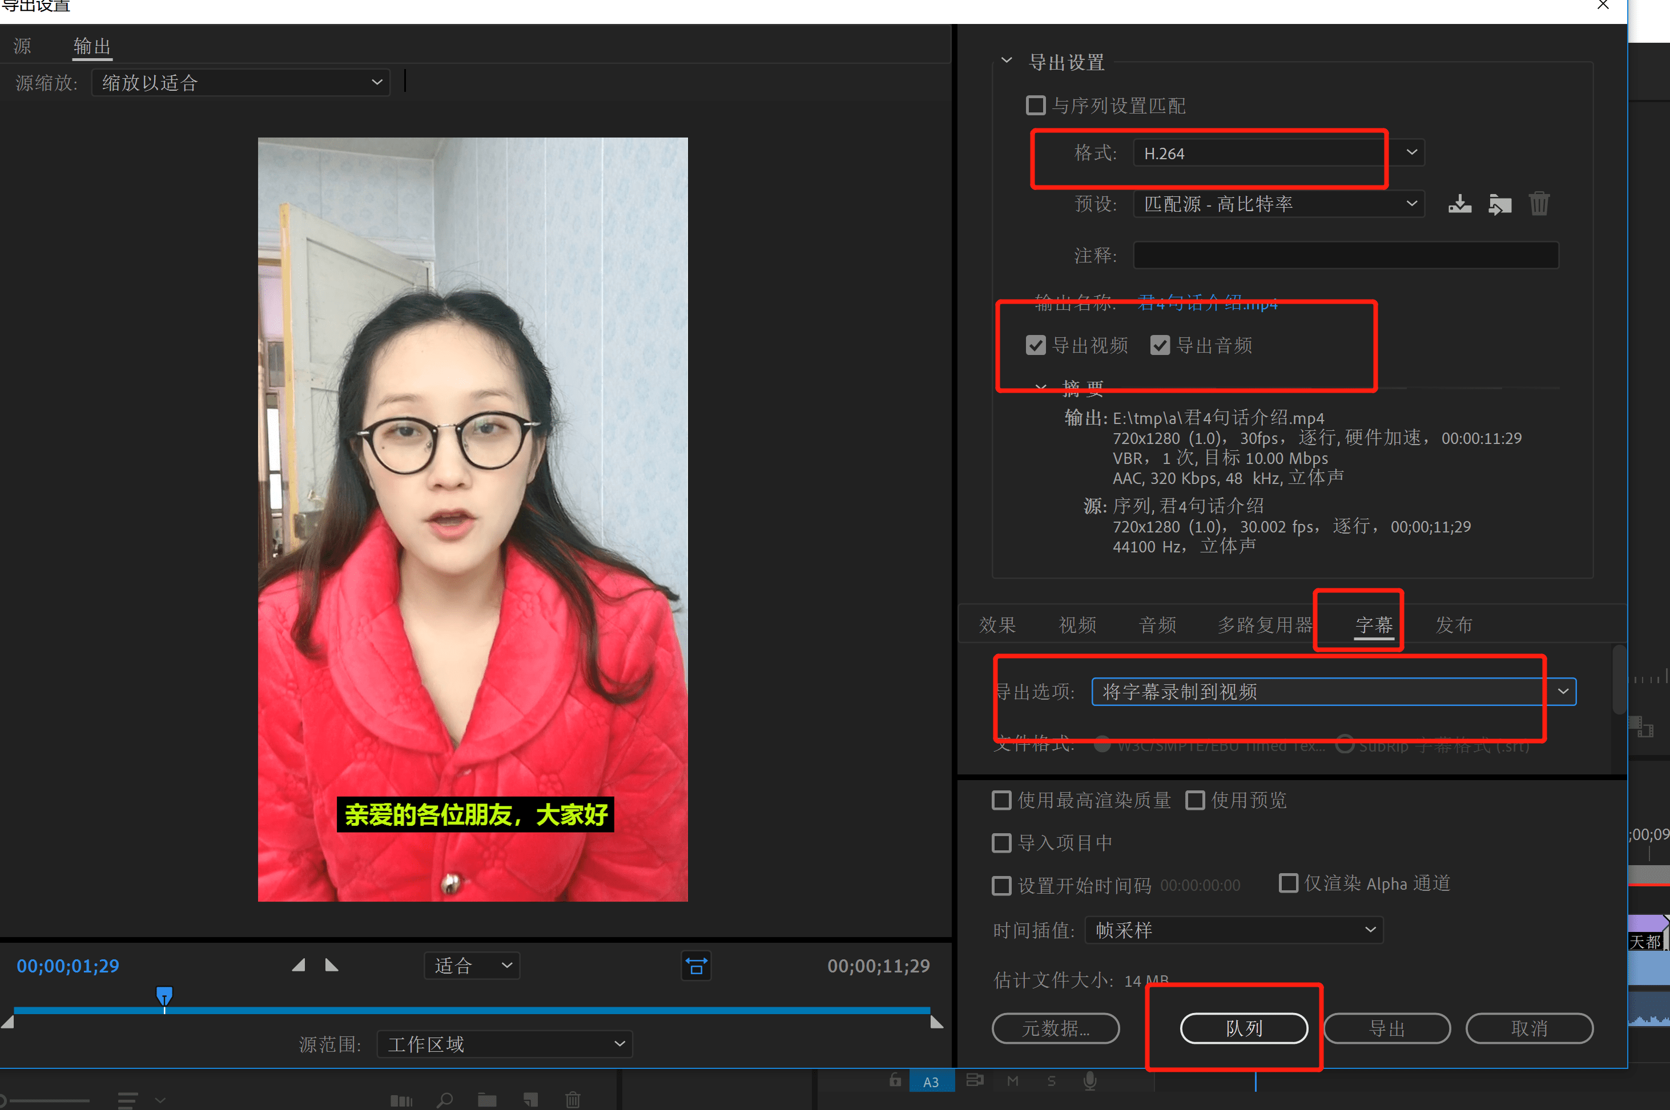Uncheck the 导出视频 checkbox
1670x1110 pixels.
pyautogui.click(x=1036, y=345)
